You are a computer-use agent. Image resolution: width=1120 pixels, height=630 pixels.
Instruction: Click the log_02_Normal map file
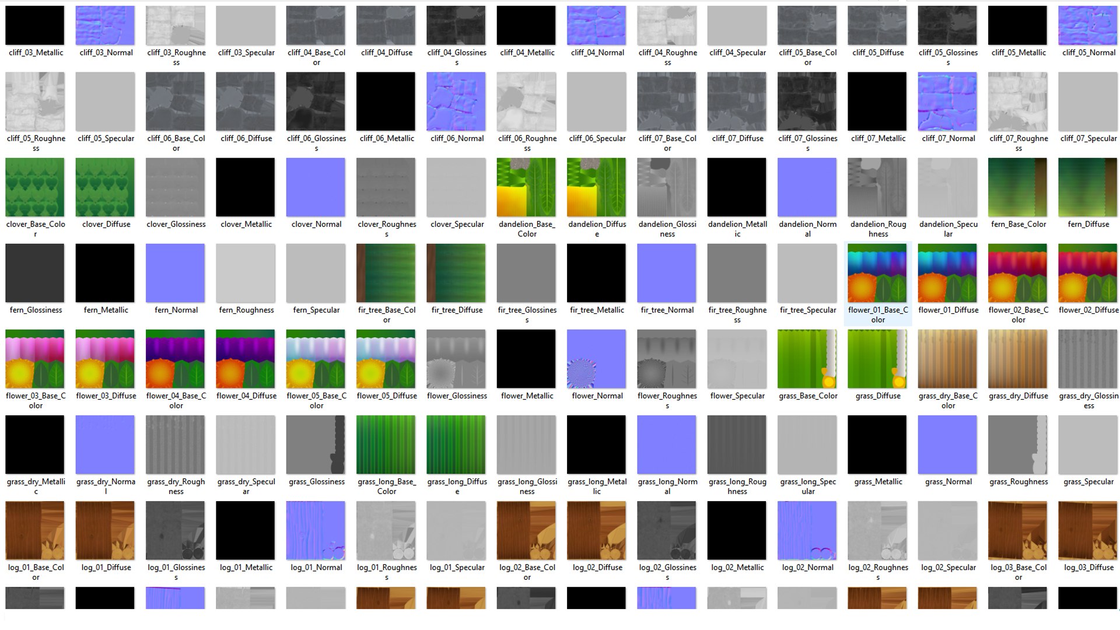click(x=807, y=530)
